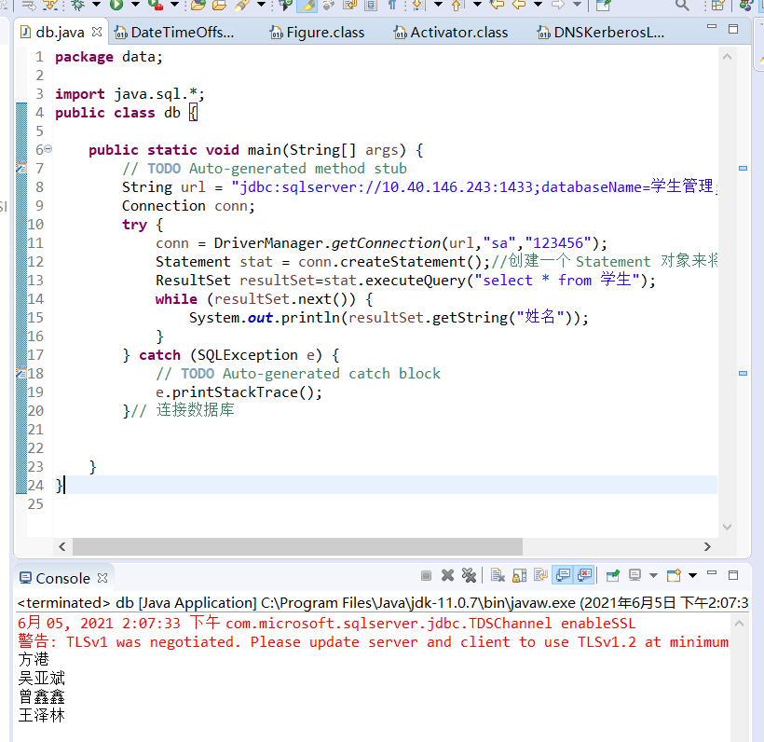Image resolution: width=764 pixels, height=742 pixels.
Task: Open a new console with Open Console icon
Action: 674,575
